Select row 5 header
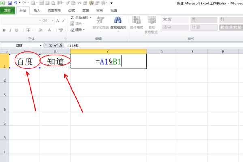243x162 pixels. pos(4,118)
